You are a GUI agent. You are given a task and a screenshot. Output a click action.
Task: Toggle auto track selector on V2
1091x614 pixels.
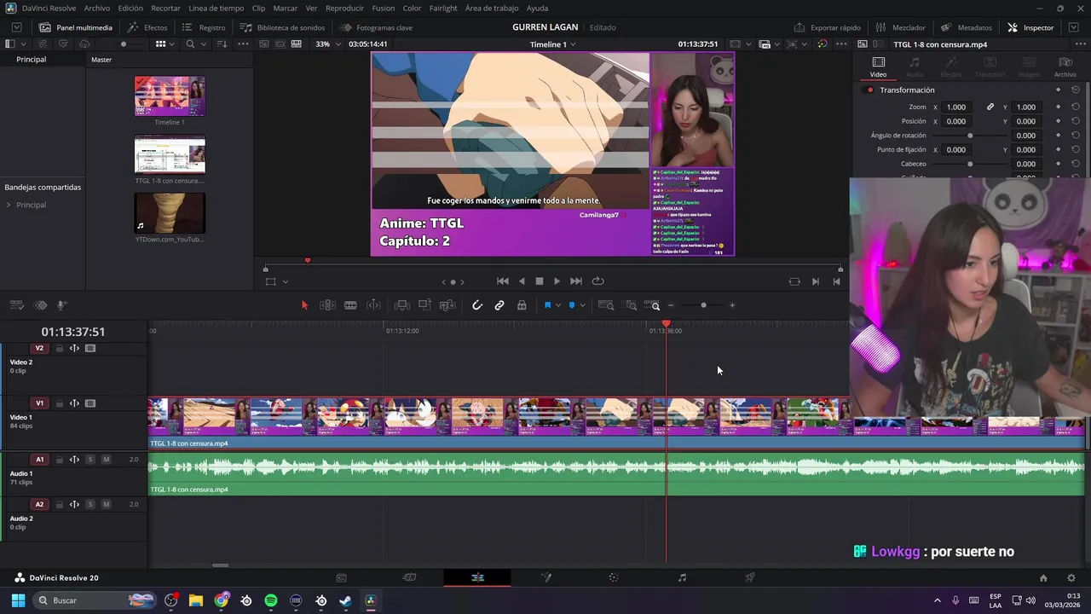pos(74,348)
